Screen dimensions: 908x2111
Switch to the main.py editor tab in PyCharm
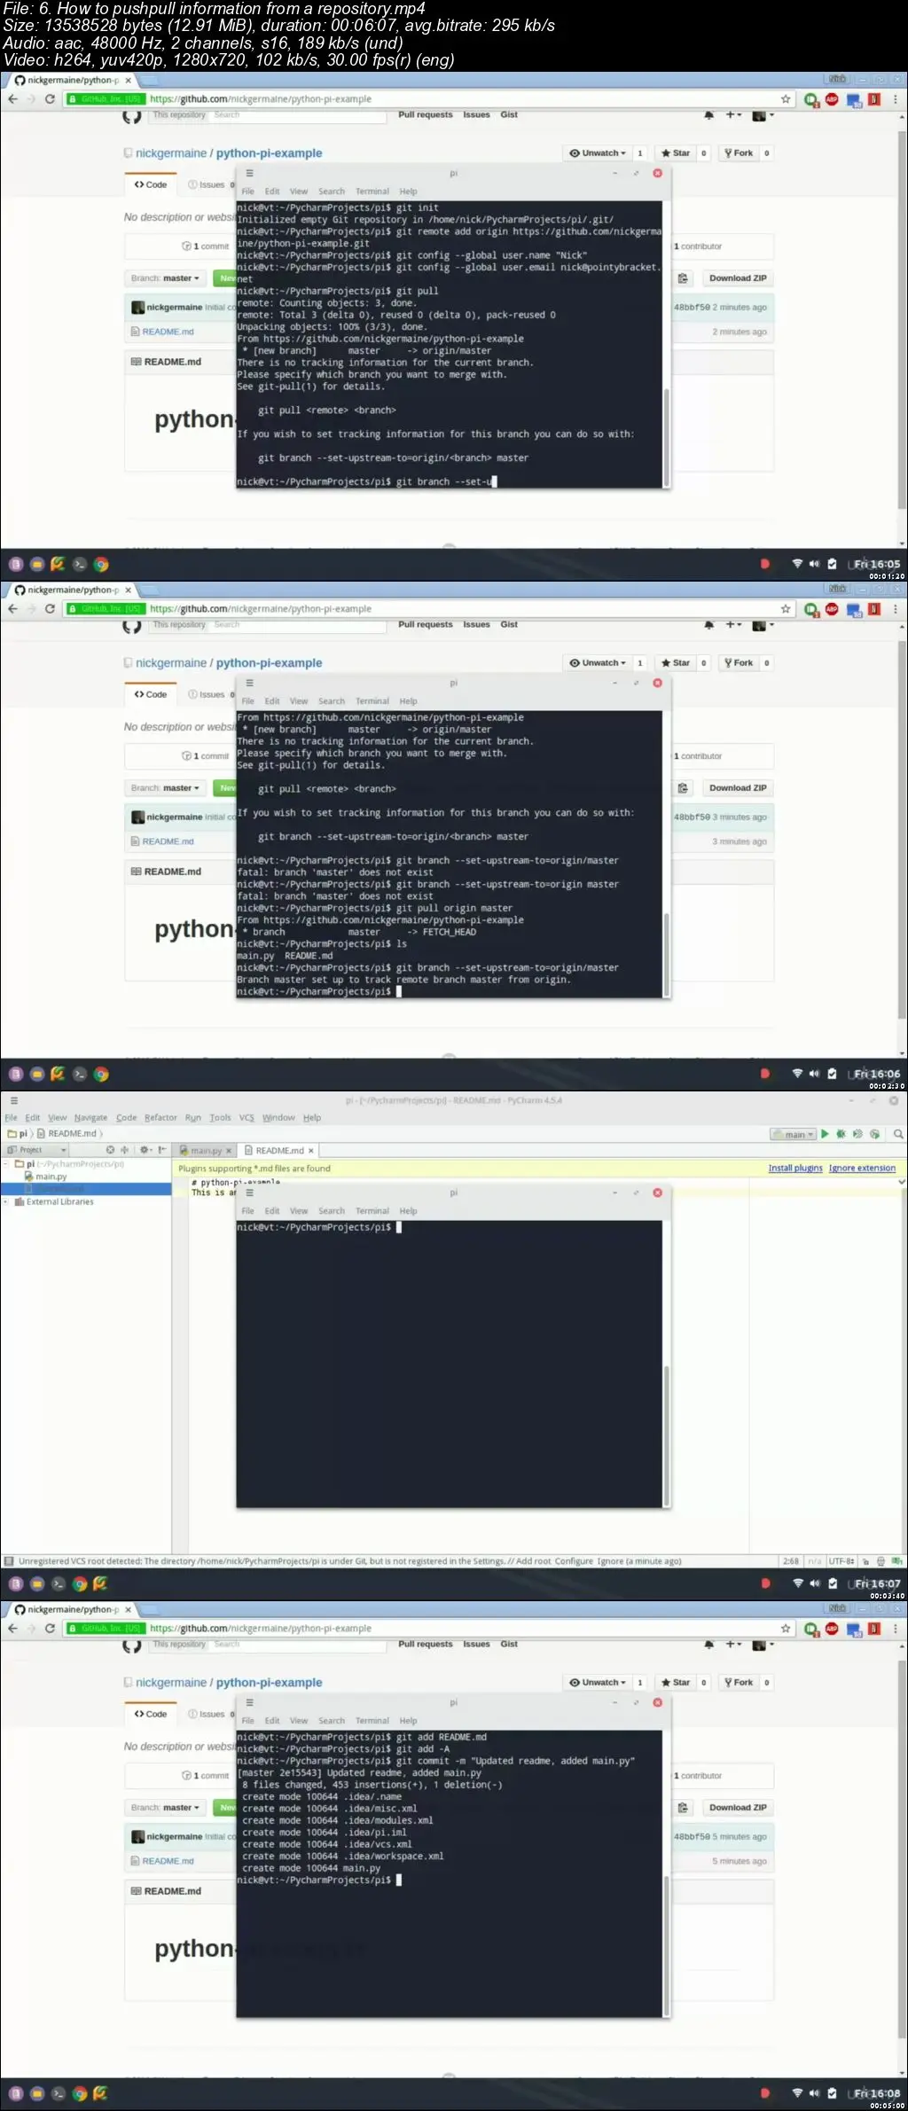pyautogui.click(x=204, y=1151)
